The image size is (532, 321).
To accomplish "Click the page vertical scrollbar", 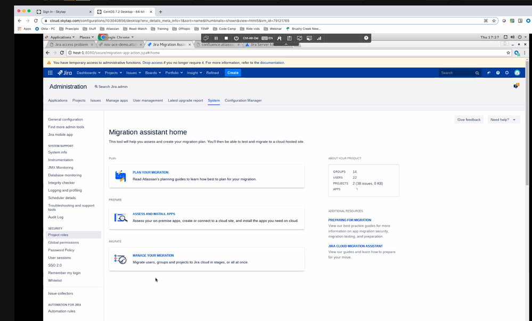I will (x=527, y=123).
